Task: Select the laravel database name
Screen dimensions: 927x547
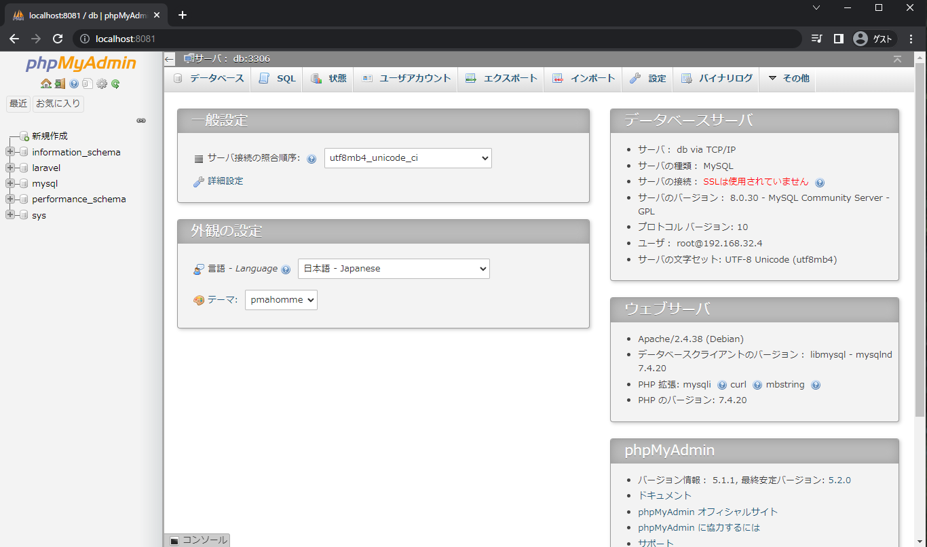Action: (x=46, y=168)
